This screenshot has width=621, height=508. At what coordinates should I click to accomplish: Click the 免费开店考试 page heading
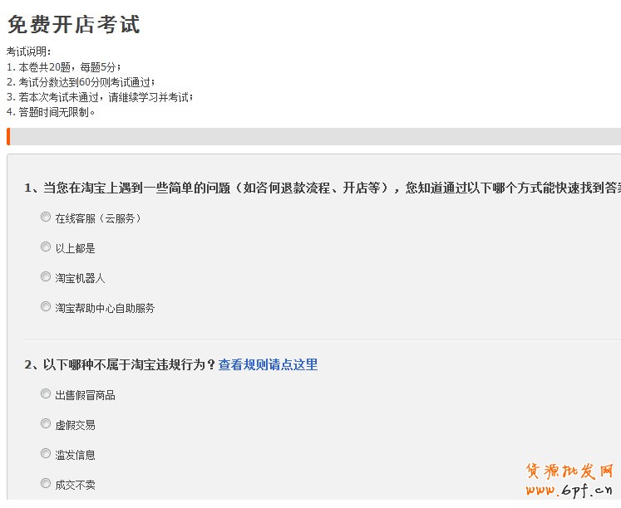[73, 25]
